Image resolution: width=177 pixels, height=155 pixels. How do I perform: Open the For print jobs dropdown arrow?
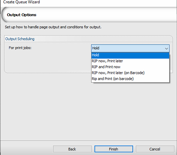pos(166,48)
